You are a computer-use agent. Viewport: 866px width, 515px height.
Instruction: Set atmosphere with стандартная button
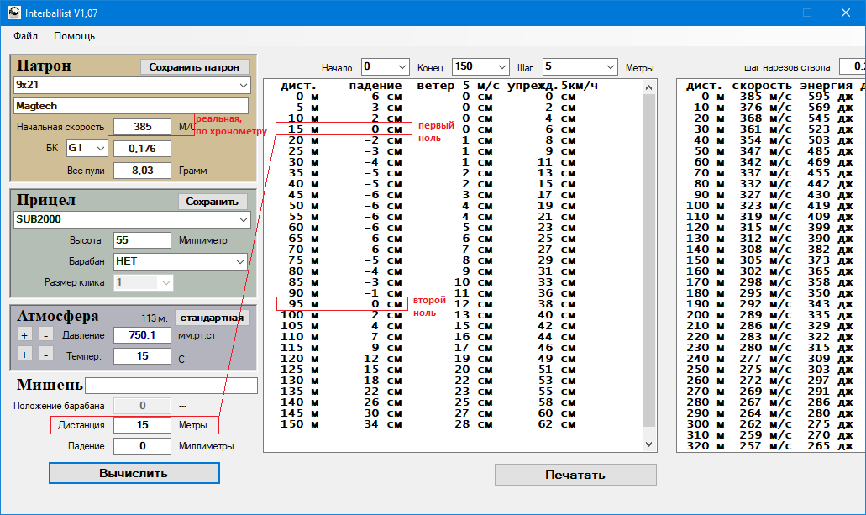click(x=213, y=318)
